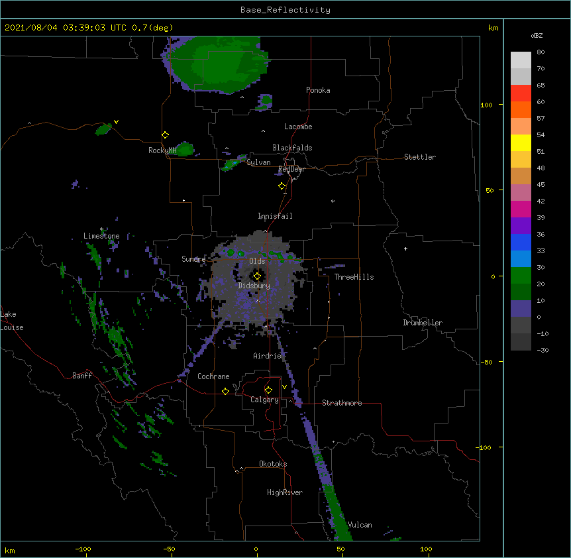This screenshot has width=571, height=558.
Task: Click the RockyMH map label
Action: [162, 150]
